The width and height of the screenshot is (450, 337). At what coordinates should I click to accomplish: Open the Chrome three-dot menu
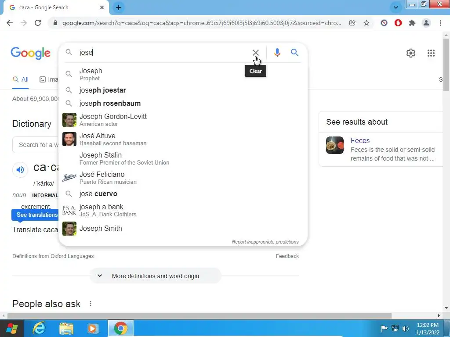tap(440, 23)
